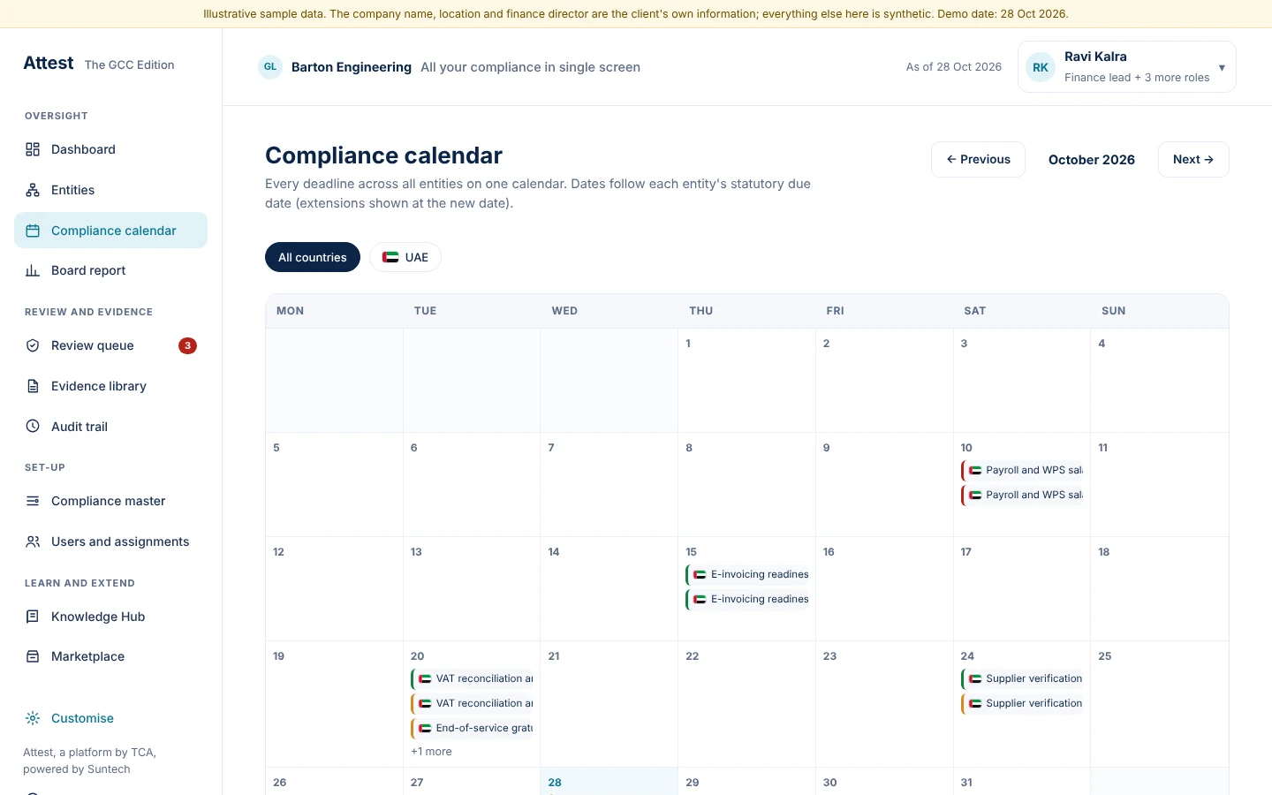Viewport: 1272px width, 795px height.
Task: Filter calendar by All countries
Action: coord(313,257)
